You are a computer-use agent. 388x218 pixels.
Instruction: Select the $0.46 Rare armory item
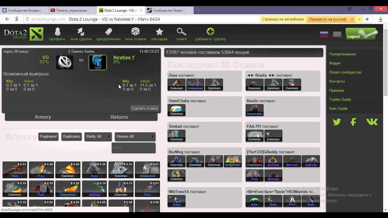click(x=41, y=170)
